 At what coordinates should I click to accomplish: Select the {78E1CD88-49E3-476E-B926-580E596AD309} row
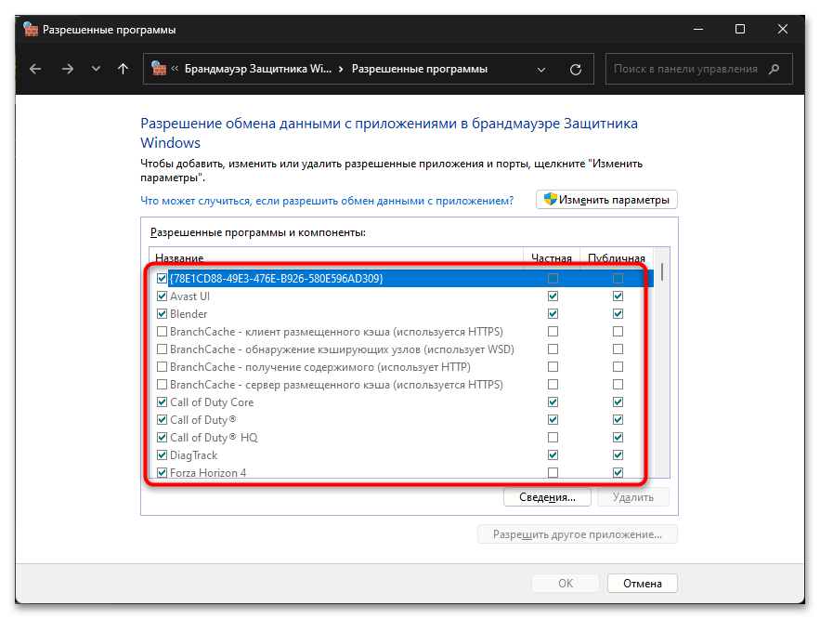click(401, 279)
